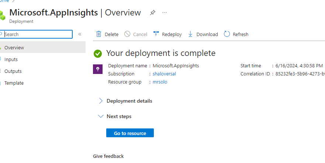Click the green deployment complete checkmark
This screenshot has height=163, width=325.
click(98, 53)
